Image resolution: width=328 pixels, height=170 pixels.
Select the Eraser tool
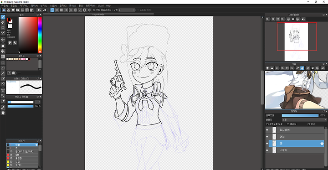pos(3,22)
